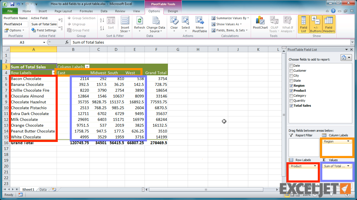Refresh the pivot table data

click(x=139, y=24)
